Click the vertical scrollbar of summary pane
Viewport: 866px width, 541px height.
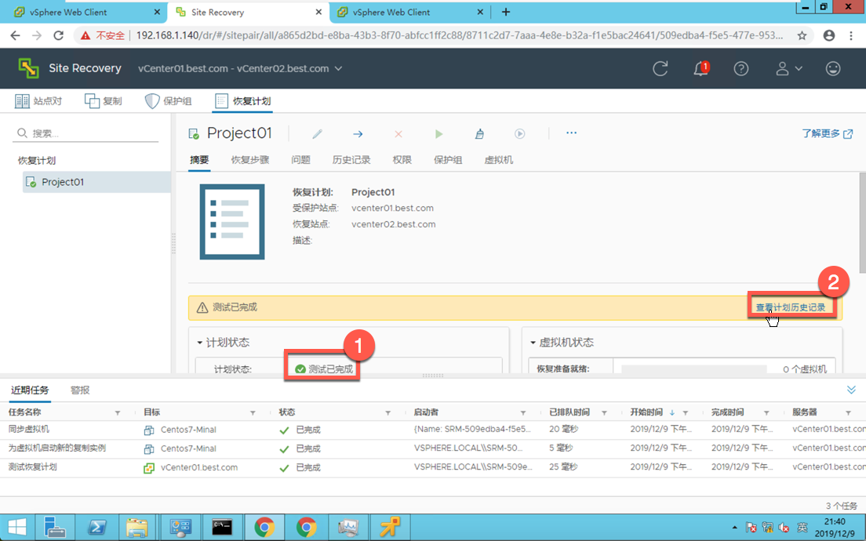point(862,222)
